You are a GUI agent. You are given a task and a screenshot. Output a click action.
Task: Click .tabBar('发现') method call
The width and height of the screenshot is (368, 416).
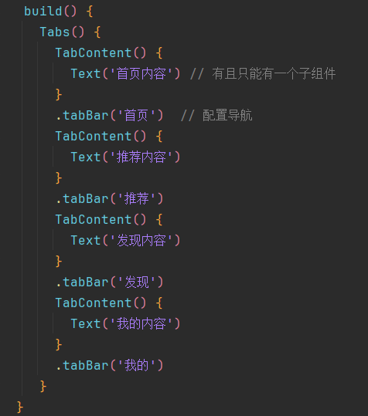tap(110, 282)
